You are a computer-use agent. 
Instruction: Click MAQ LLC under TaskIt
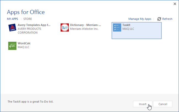click(128, 29)
